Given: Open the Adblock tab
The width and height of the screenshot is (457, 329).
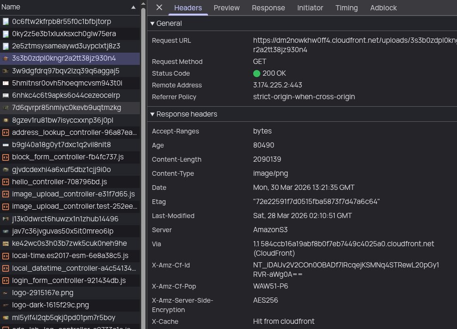Looking at the screenshot, I should pos(383,8).
